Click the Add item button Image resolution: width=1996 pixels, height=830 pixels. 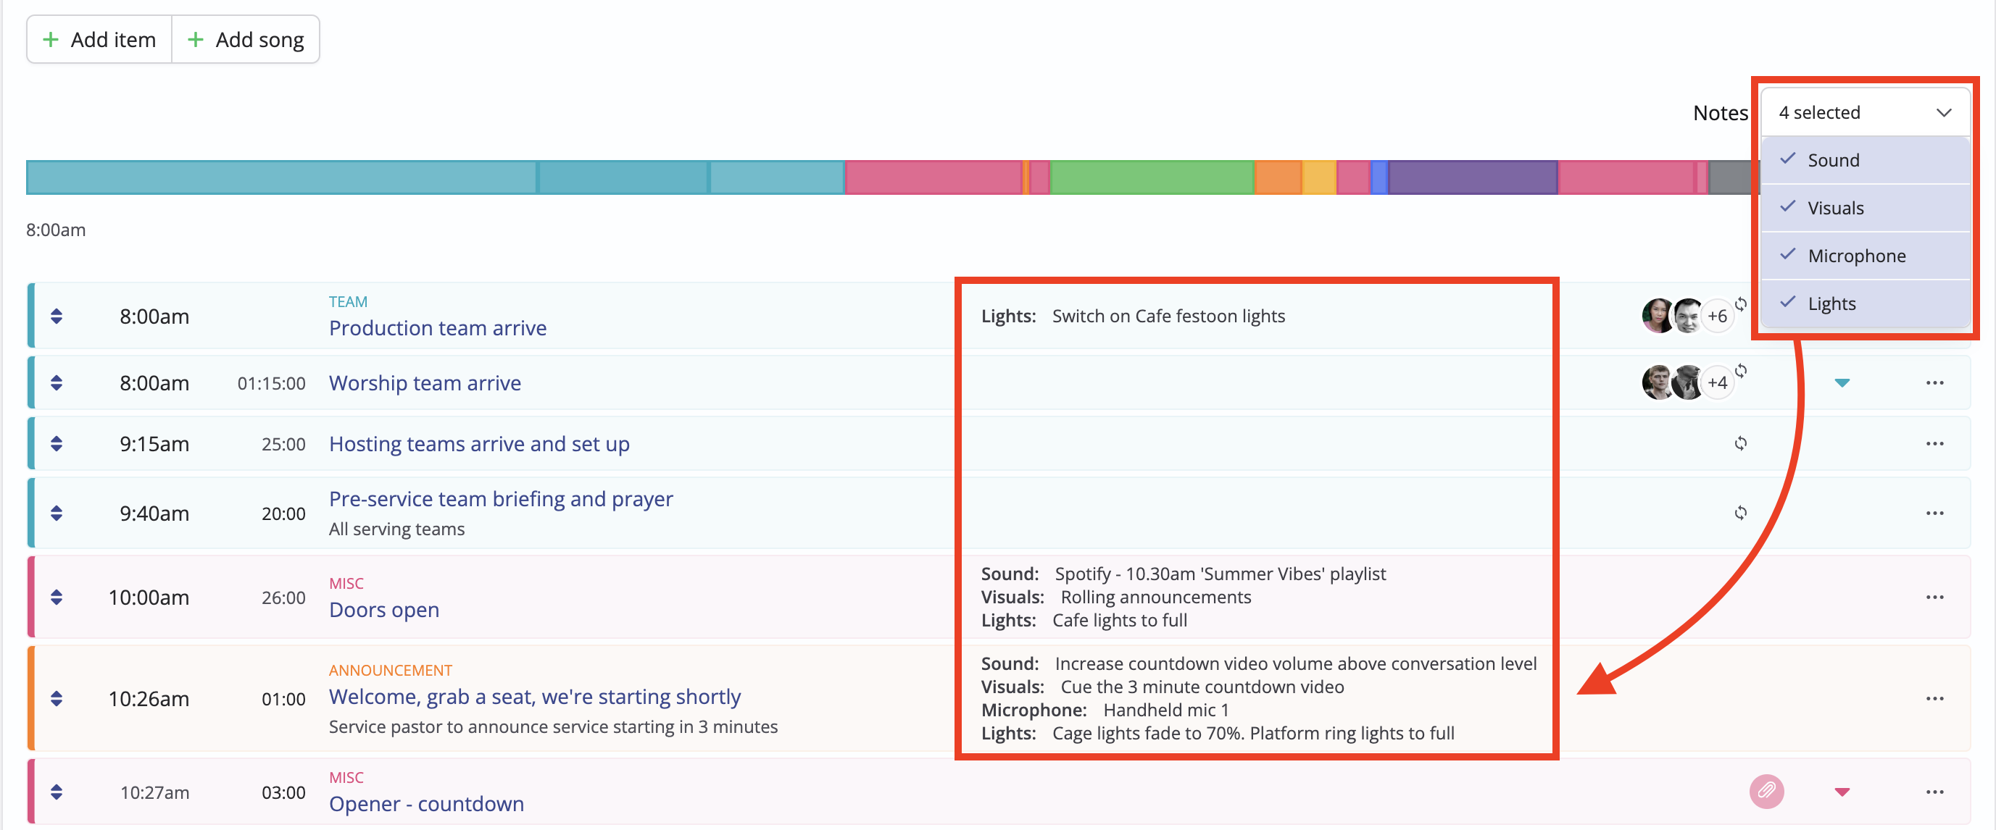99,40
